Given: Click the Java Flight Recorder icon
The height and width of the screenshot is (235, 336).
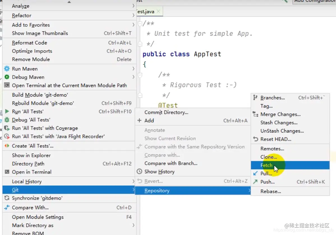Looking at the screenshot, I should pyautogui.click(x=7, y=136).
